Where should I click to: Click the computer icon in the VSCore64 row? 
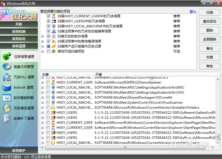click(53, 98)
